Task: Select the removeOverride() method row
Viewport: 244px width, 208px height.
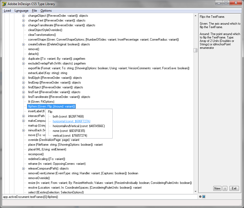Action: click(x=39, y=178)
